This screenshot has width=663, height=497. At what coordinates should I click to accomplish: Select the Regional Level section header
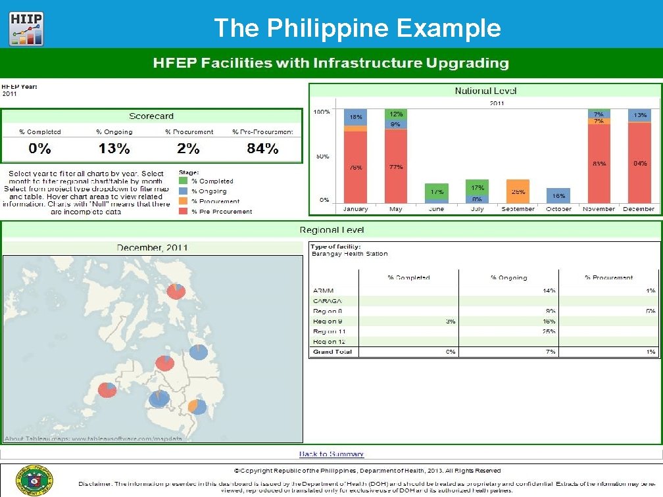331,229
